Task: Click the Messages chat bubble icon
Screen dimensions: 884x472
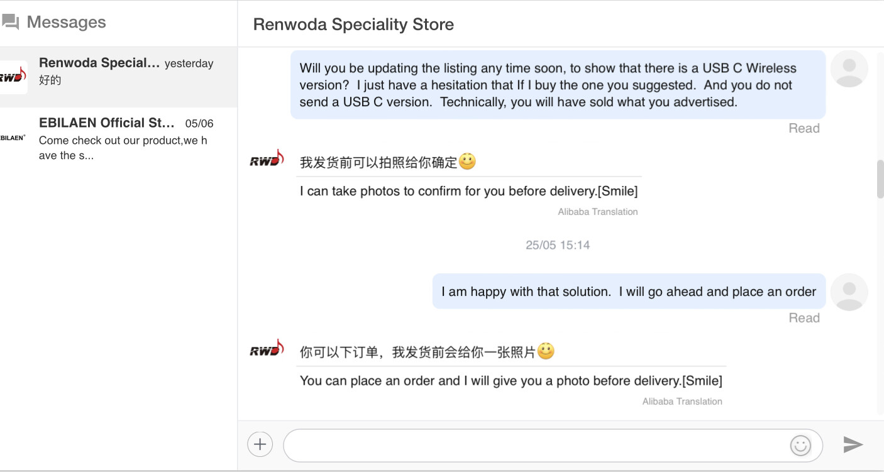Action: coord(10,23)
